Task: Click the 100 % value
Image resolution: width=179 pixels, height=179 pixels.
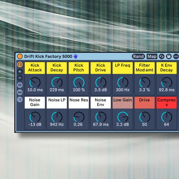Action: [x=79, y=90]
